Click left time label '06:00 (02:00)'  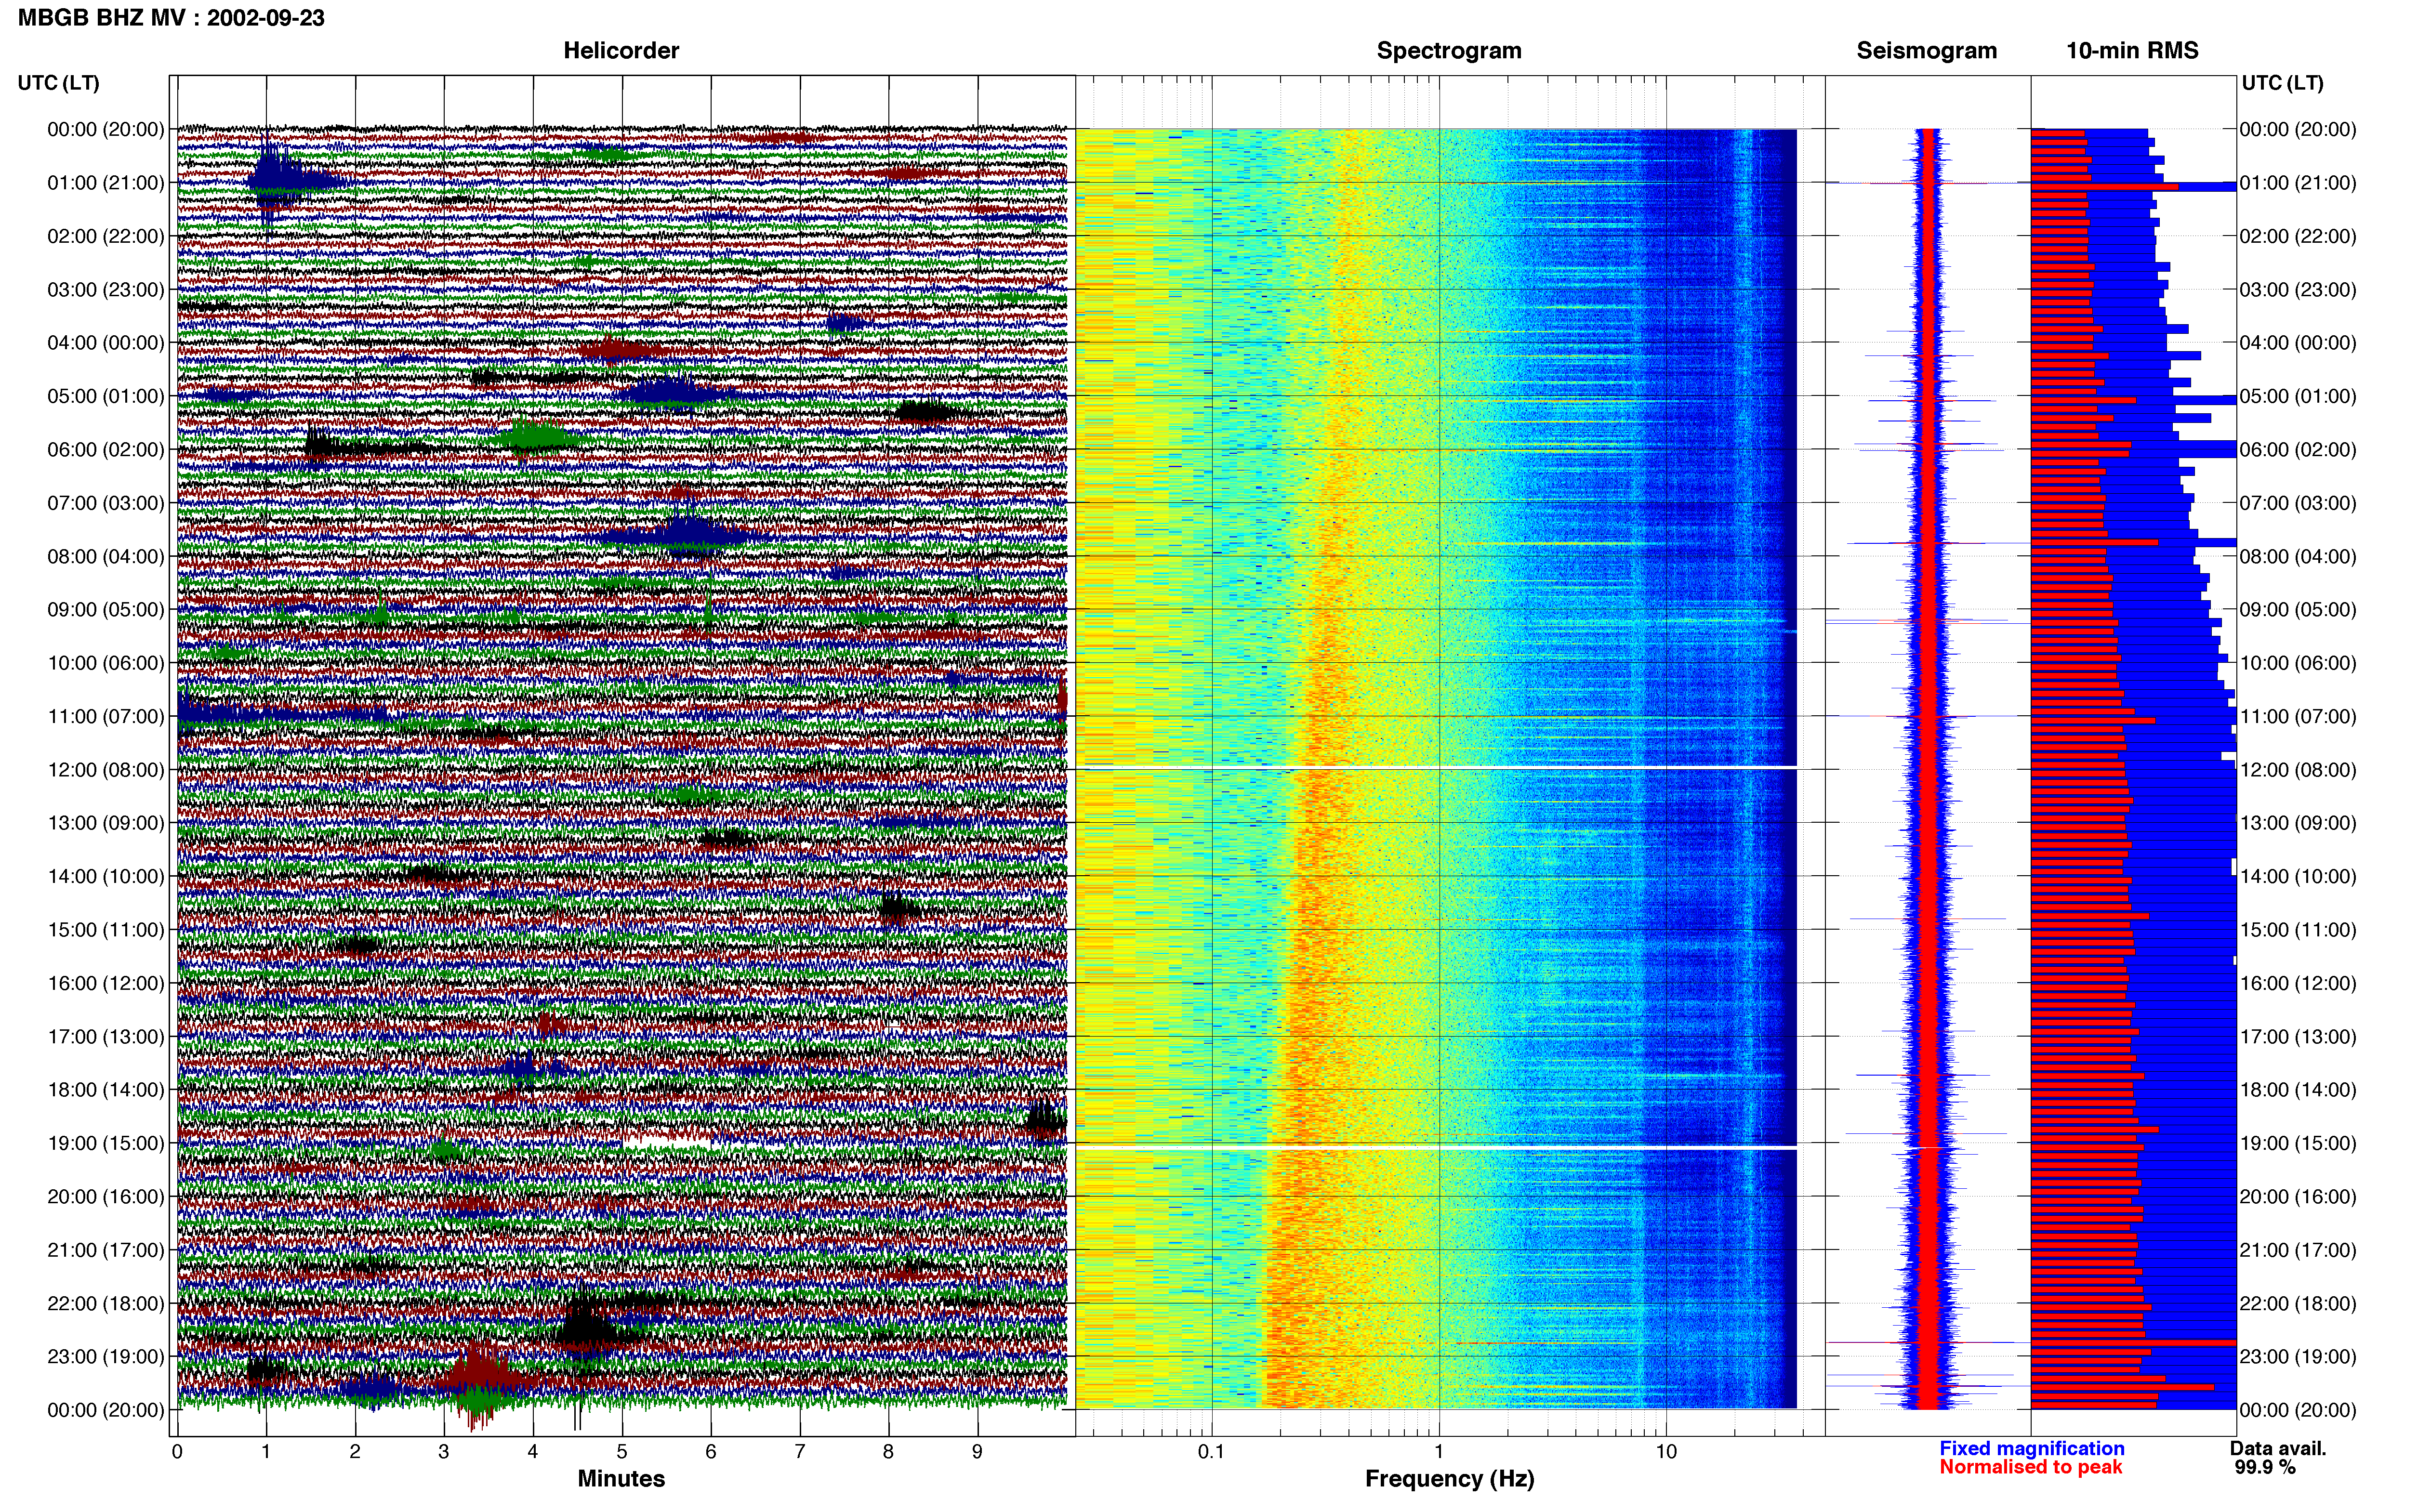[106, 450]
